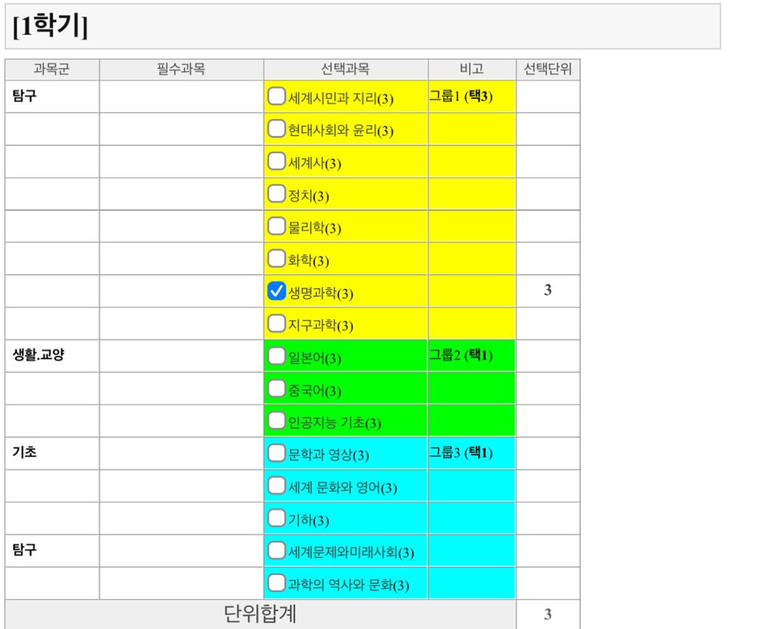Click the 그룹1 (택3) note cell
The width and height of the screenshot is (769, 629).
point(461,96)
